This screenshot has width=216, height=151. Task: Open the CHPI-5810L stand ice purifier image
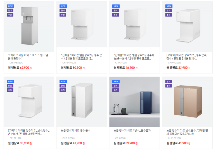tap(29, 27)
